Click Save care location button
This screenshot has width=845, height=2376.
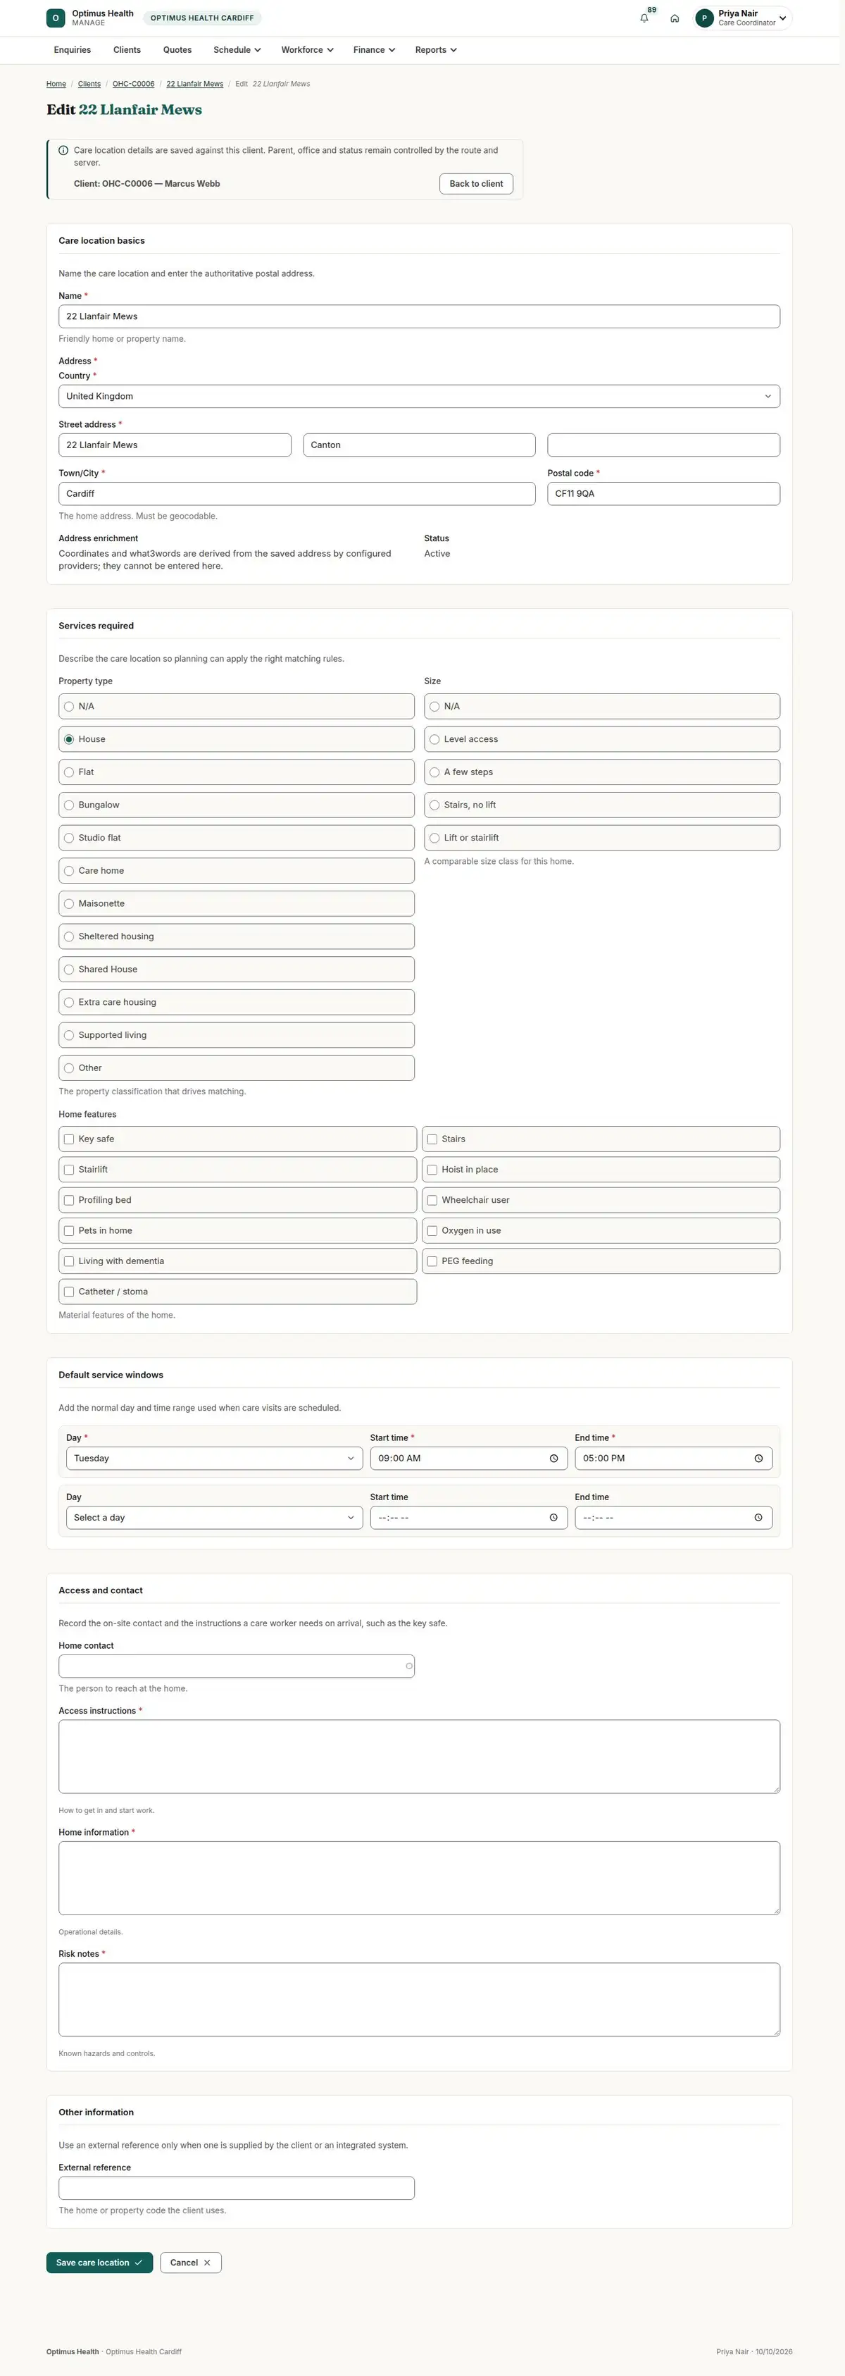tap(99, 2263)
